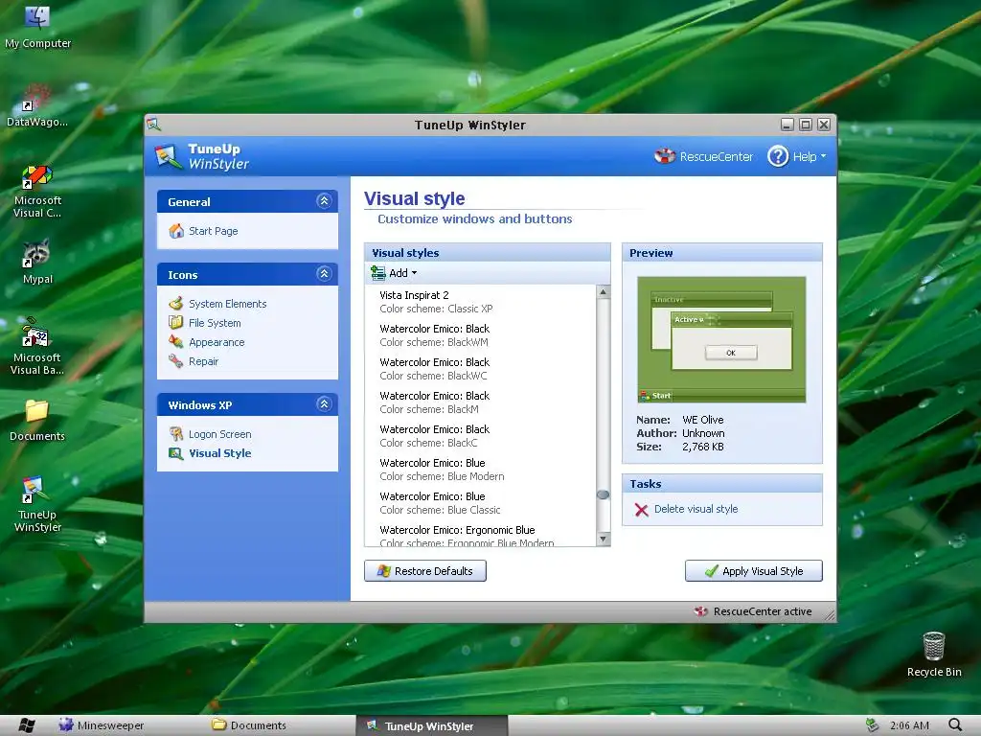Select Watercolor Emico Black with BlackC scheme
Screen dimensions: 981x736
point(481,436)
